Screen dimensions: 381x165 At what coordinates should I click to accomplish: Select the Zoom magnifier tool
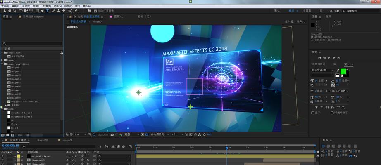tap(15, 11)
